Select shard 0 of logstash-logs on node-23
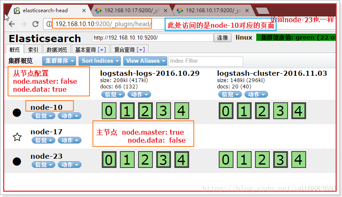Image resolution: width=342 pixels, height=197 pixels. [109, 160]
